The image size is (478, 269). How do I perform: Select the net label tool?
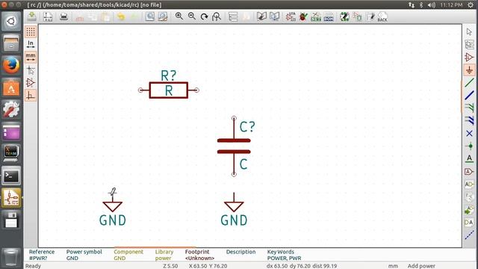pyautogui.click(x=469, y=158)
